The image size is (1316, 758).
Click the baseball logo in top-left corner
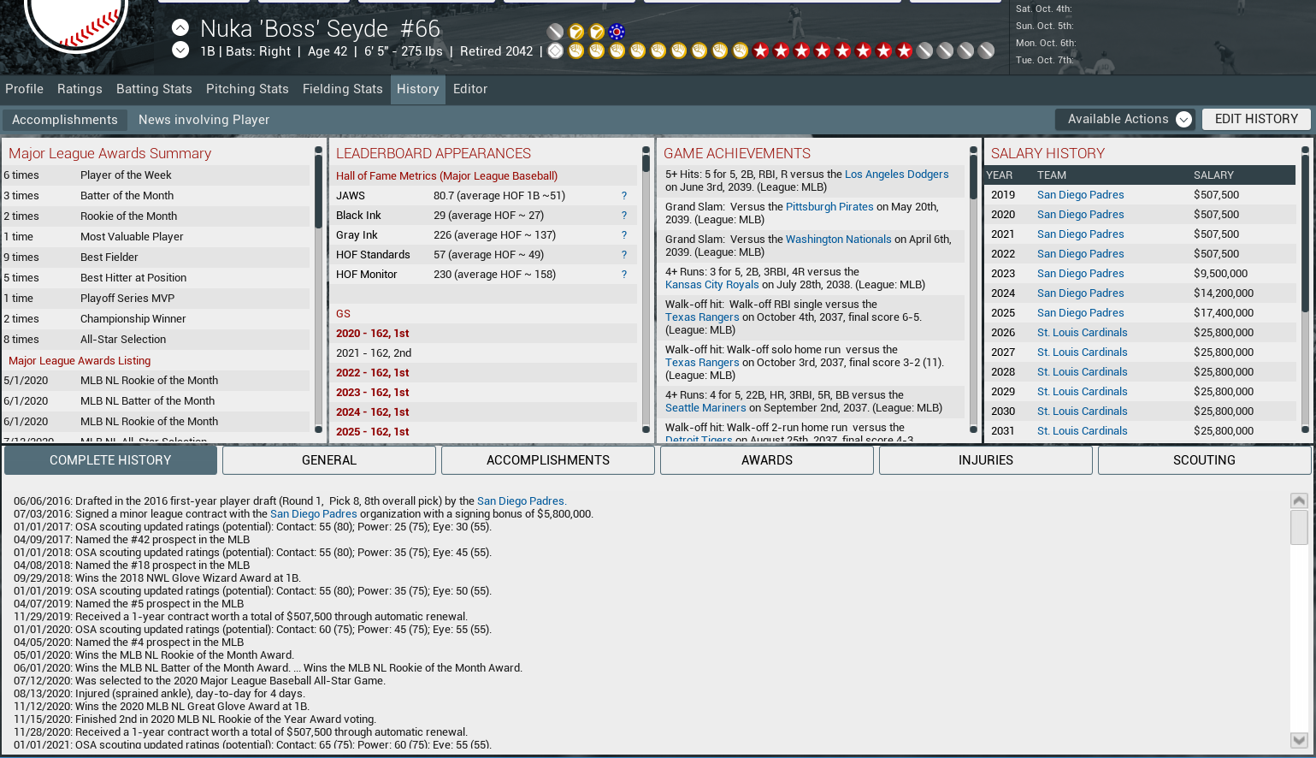[76, 21]
